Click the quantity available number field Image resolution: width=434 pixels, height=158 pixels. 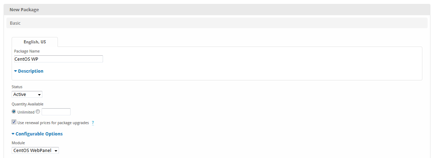(56, 112)
